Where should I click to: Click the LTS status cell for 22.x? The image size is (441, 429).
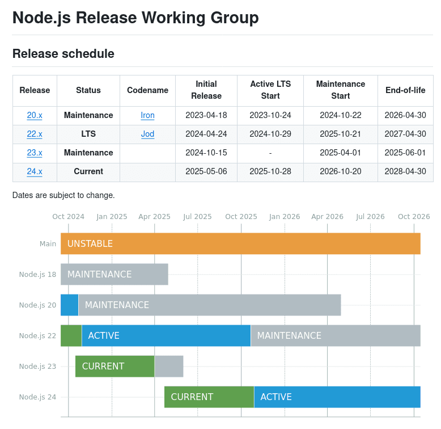pyautogui.click(x=88, y=134)
